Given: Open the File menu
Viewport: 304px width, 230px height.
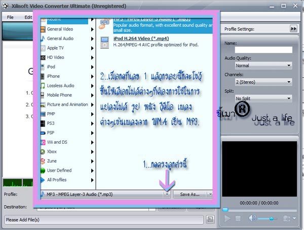Looking at the screenshot, I should coord(10,17).
